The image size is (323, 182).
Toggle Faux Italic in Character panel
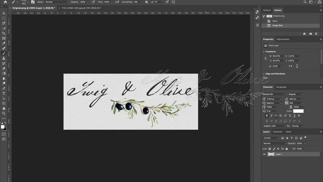[x=272, y=116]
